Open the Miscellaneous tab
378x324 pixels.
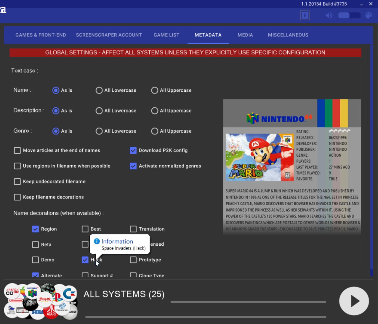click(288, 35)
